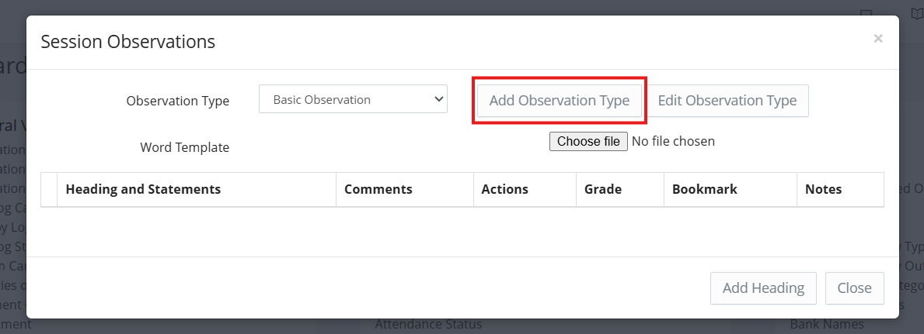
Task: Open the Observation Type dropdown
Action: click(353, 99)
